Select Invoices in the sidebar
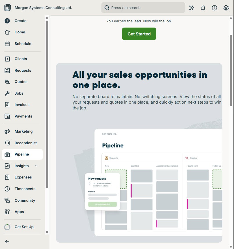 click(x=22, y=105)
